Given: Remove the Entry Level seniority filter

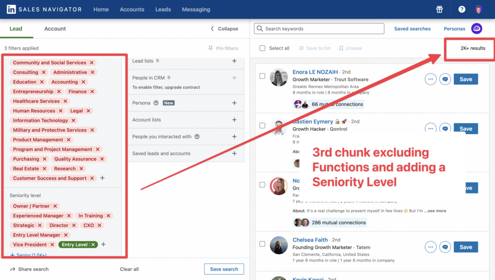Looking at the screenshot, I should [x=93, y=245].
